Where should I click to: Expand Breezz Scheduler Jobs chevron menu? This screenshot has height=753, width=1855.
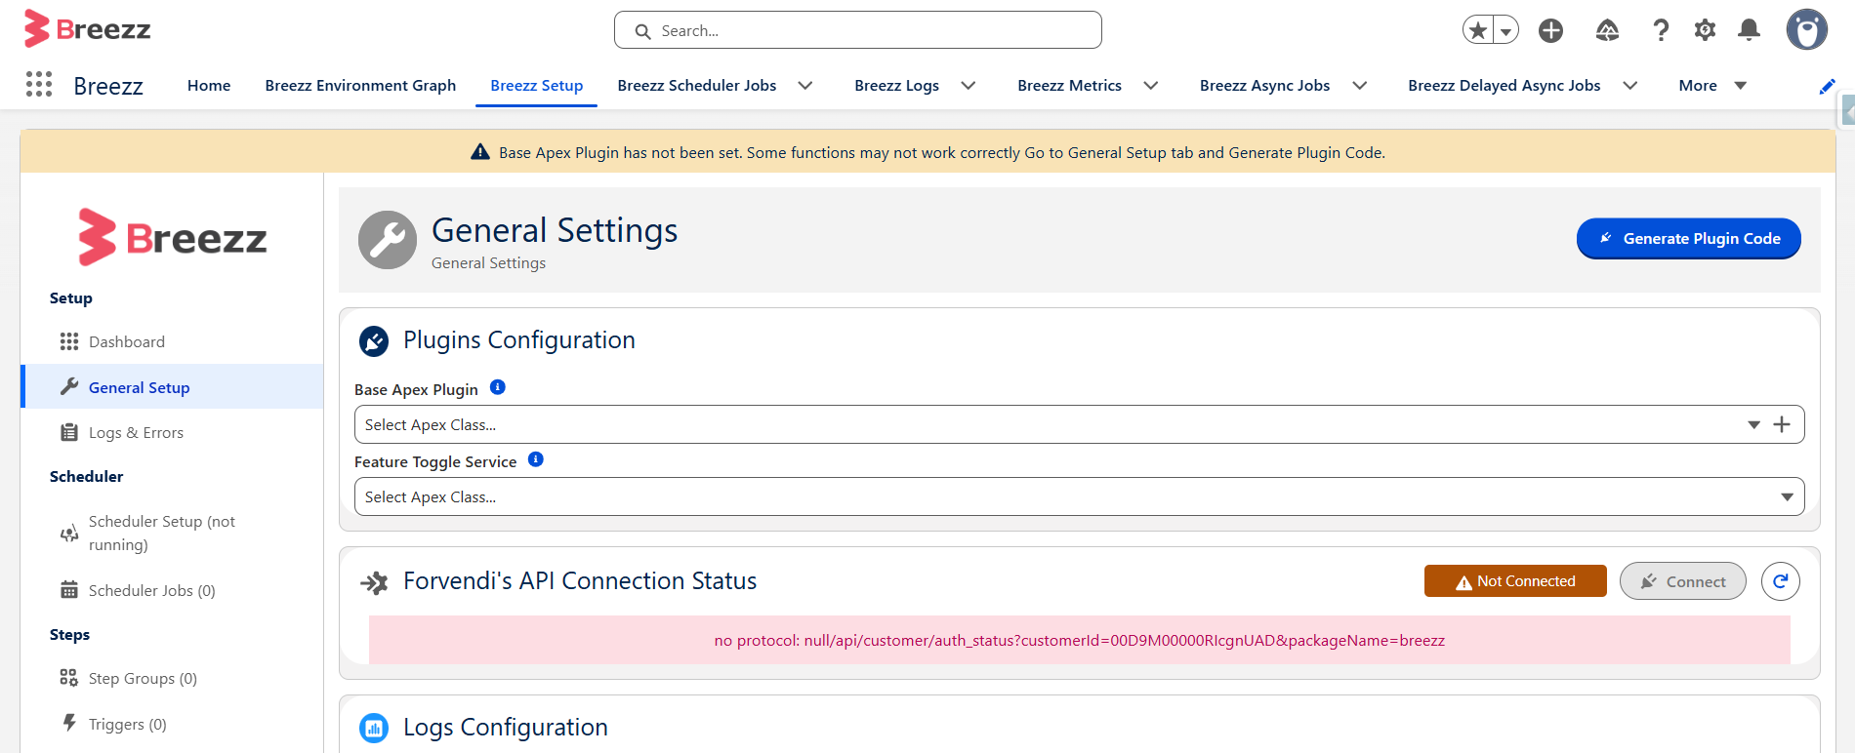click(x=805, y=86)
